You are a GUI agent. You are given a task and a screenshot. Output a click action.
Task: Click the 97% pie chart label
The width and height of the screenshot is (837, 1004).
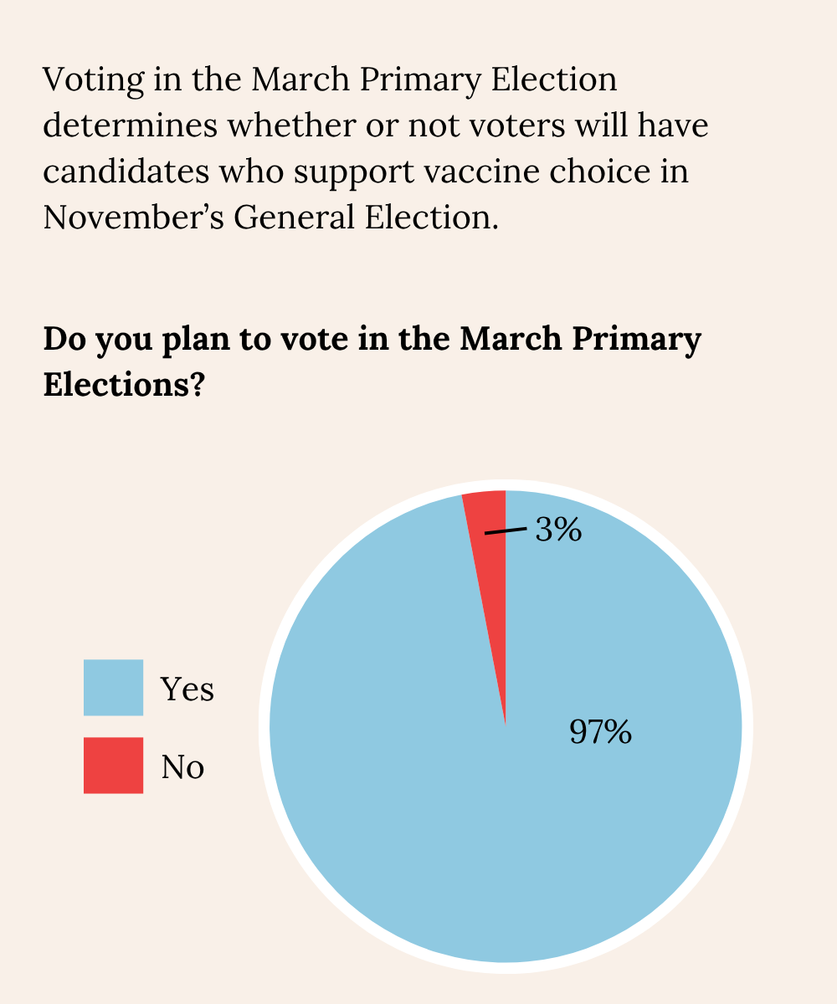tap(600, 732)
